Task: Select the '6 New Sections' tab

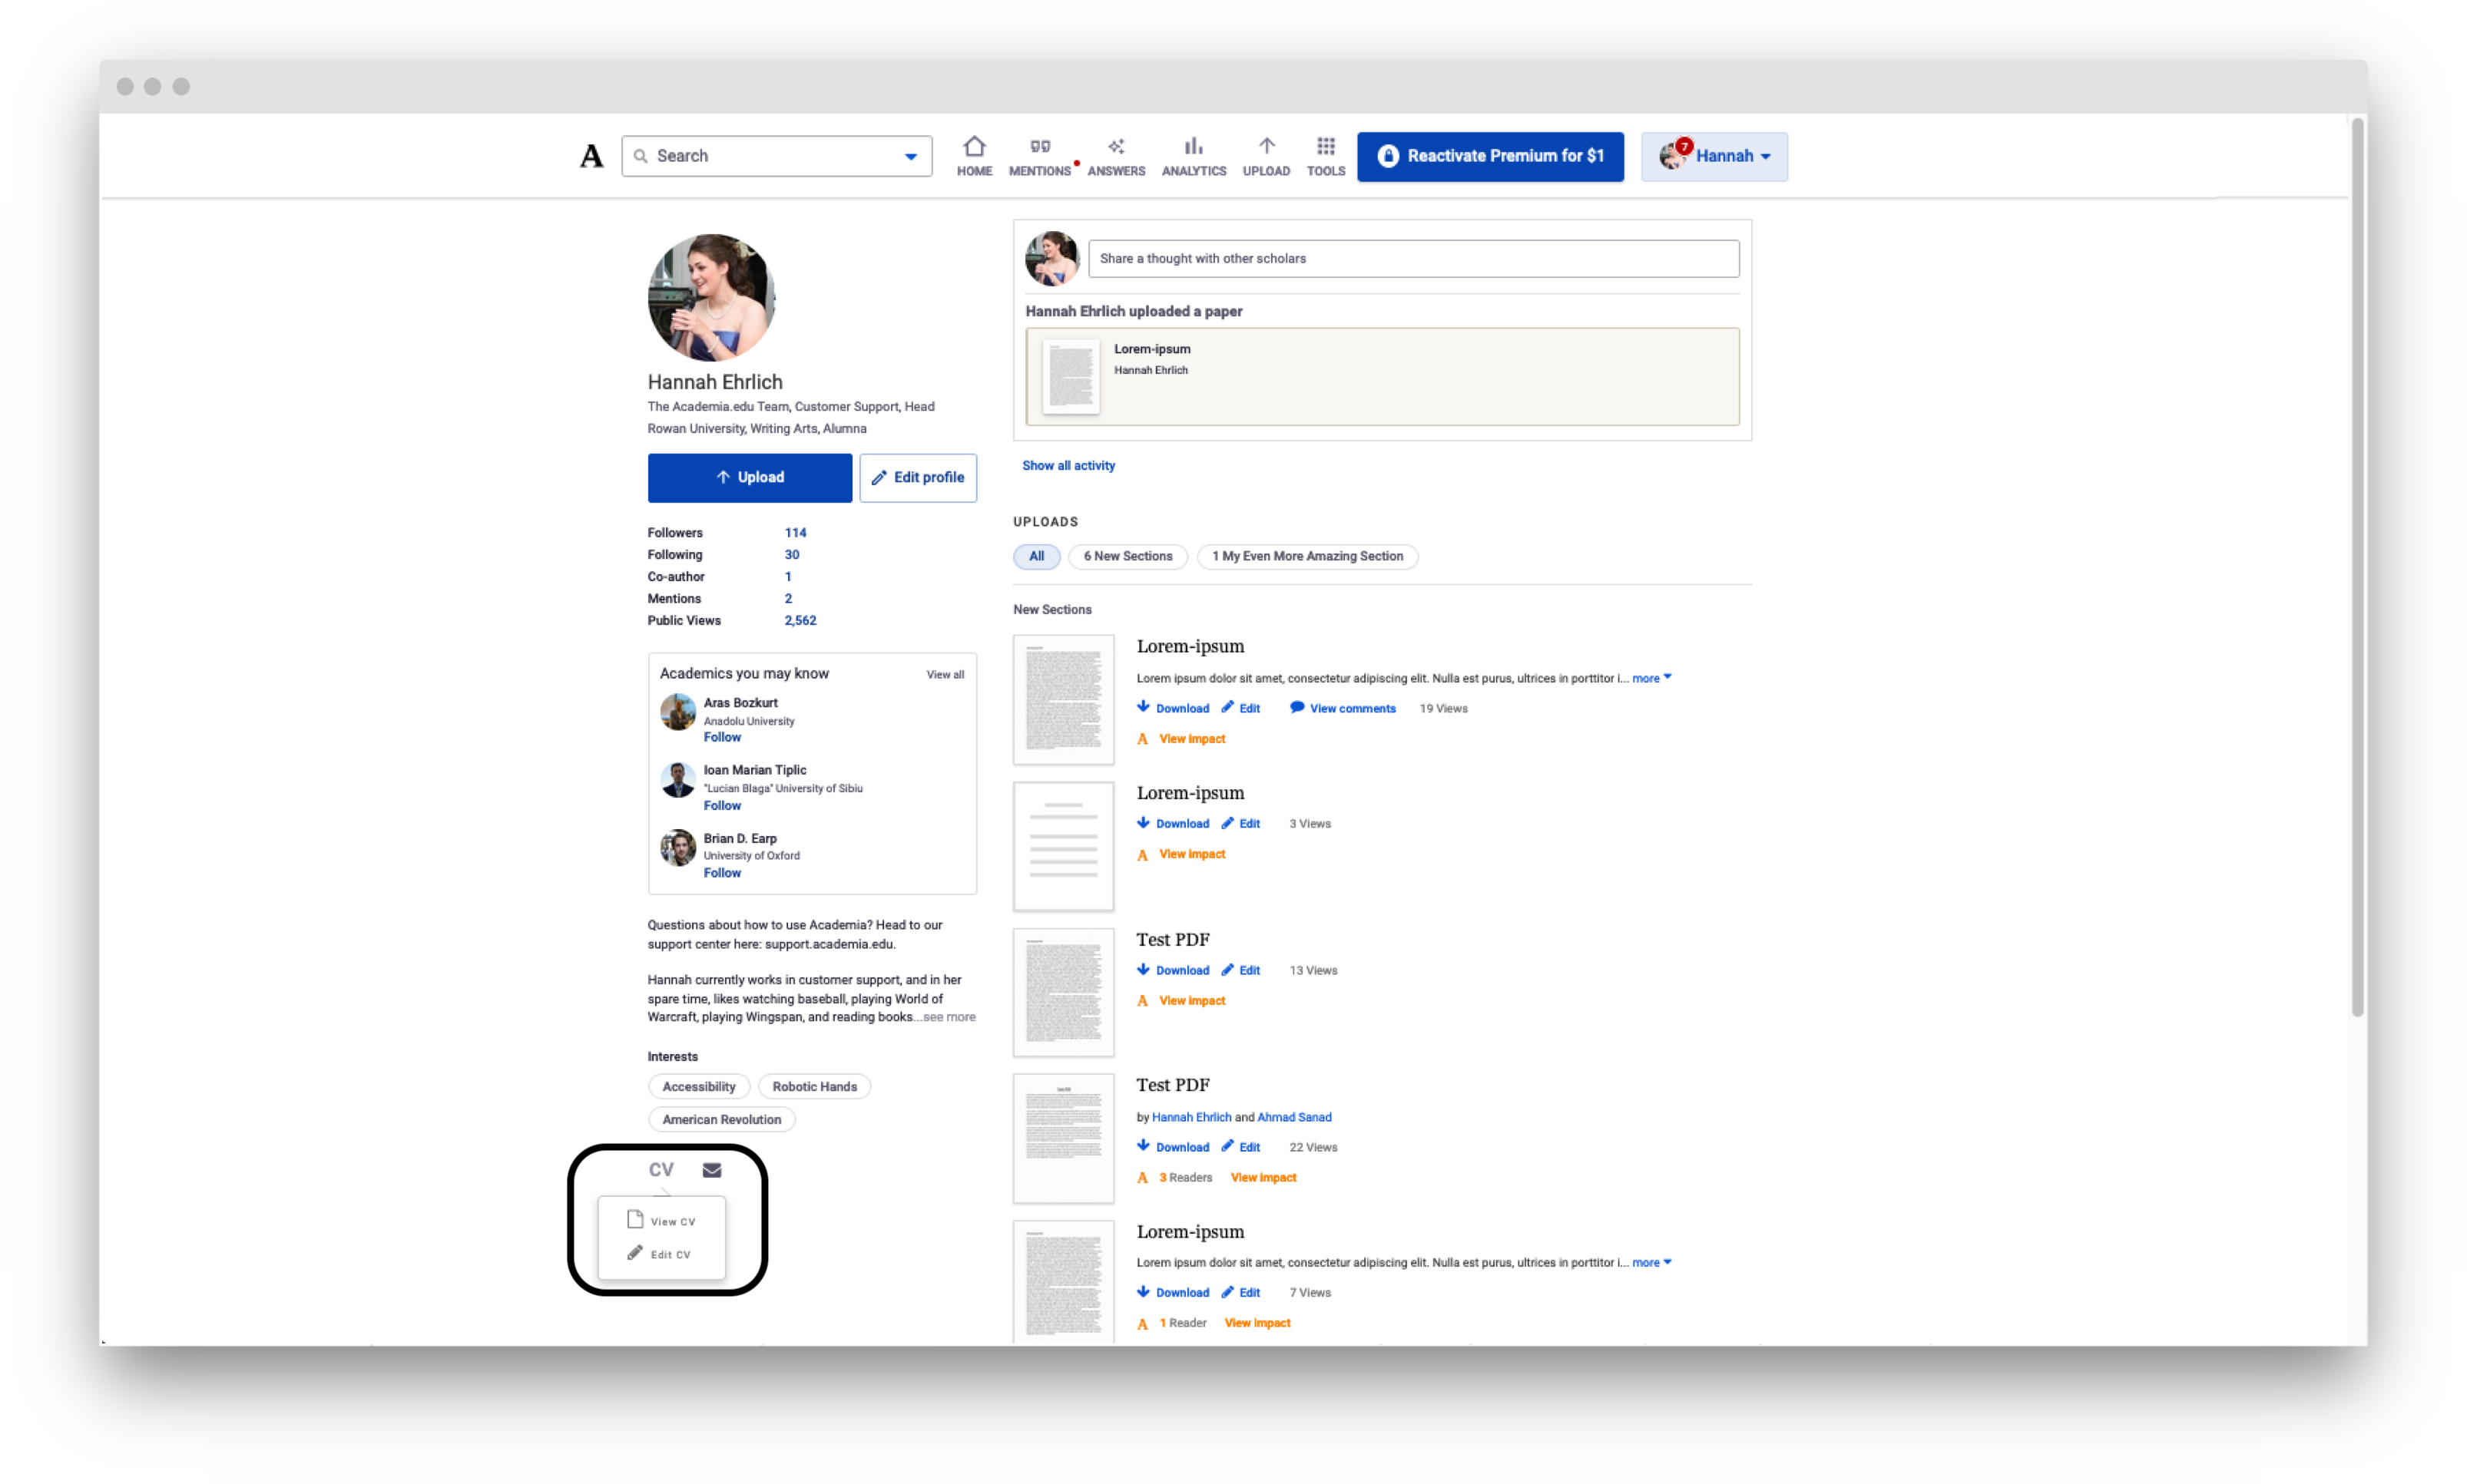Action: (1128, 556)
